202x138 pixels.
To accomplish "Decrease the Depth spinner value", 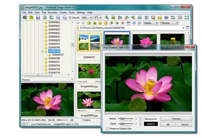I will [140, 125].
